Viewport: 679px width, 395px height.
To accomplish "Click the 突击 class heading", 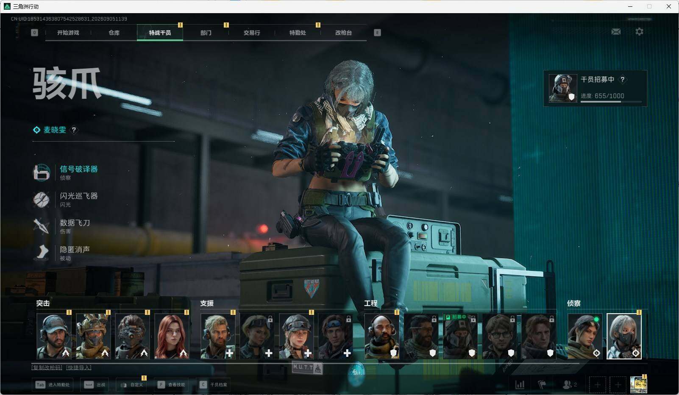I will pyautogui.click(x=43, y=303).
